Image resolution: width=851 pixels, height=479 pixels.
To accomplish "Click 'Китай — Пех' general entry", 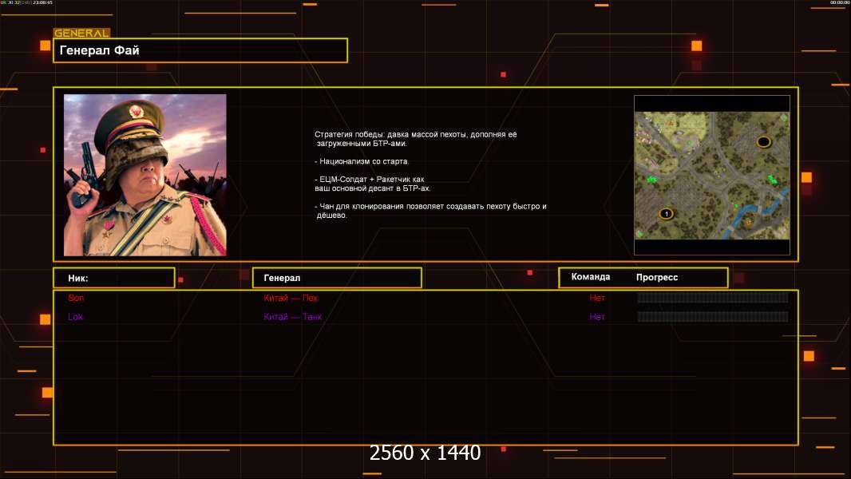I will point(291,298).
